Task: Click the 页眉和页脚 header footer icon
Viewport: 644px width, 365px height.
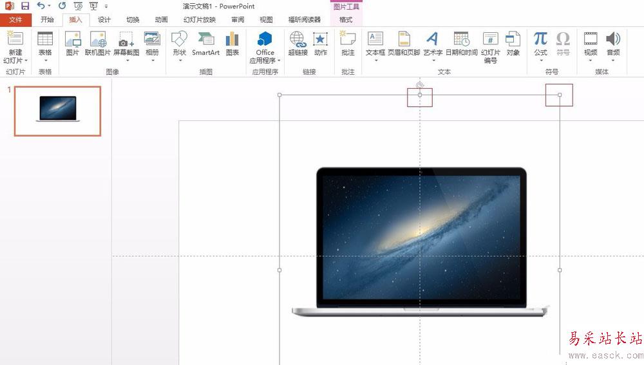Action: pos(404,44)
